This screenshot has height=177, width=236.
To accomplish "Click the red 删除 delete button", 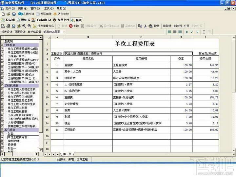I will [x=74, y=26].
